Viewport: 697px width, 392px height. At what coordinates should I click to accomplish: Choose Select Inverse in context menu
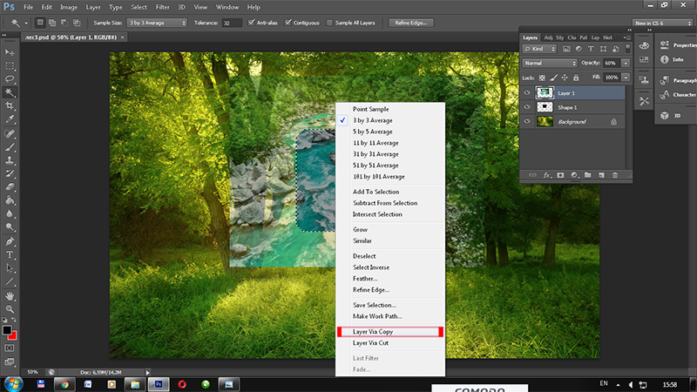tap(390, 267)
